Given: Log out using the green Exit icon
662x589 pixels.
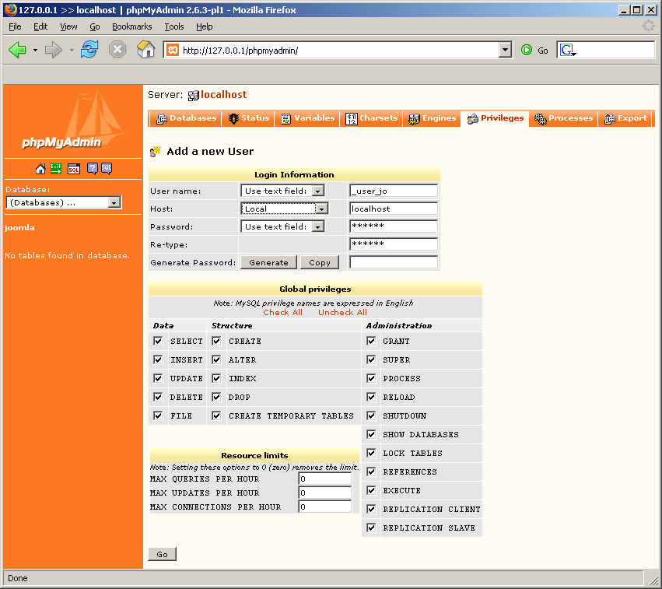Looking at the screenshot, I should point(55,168).
